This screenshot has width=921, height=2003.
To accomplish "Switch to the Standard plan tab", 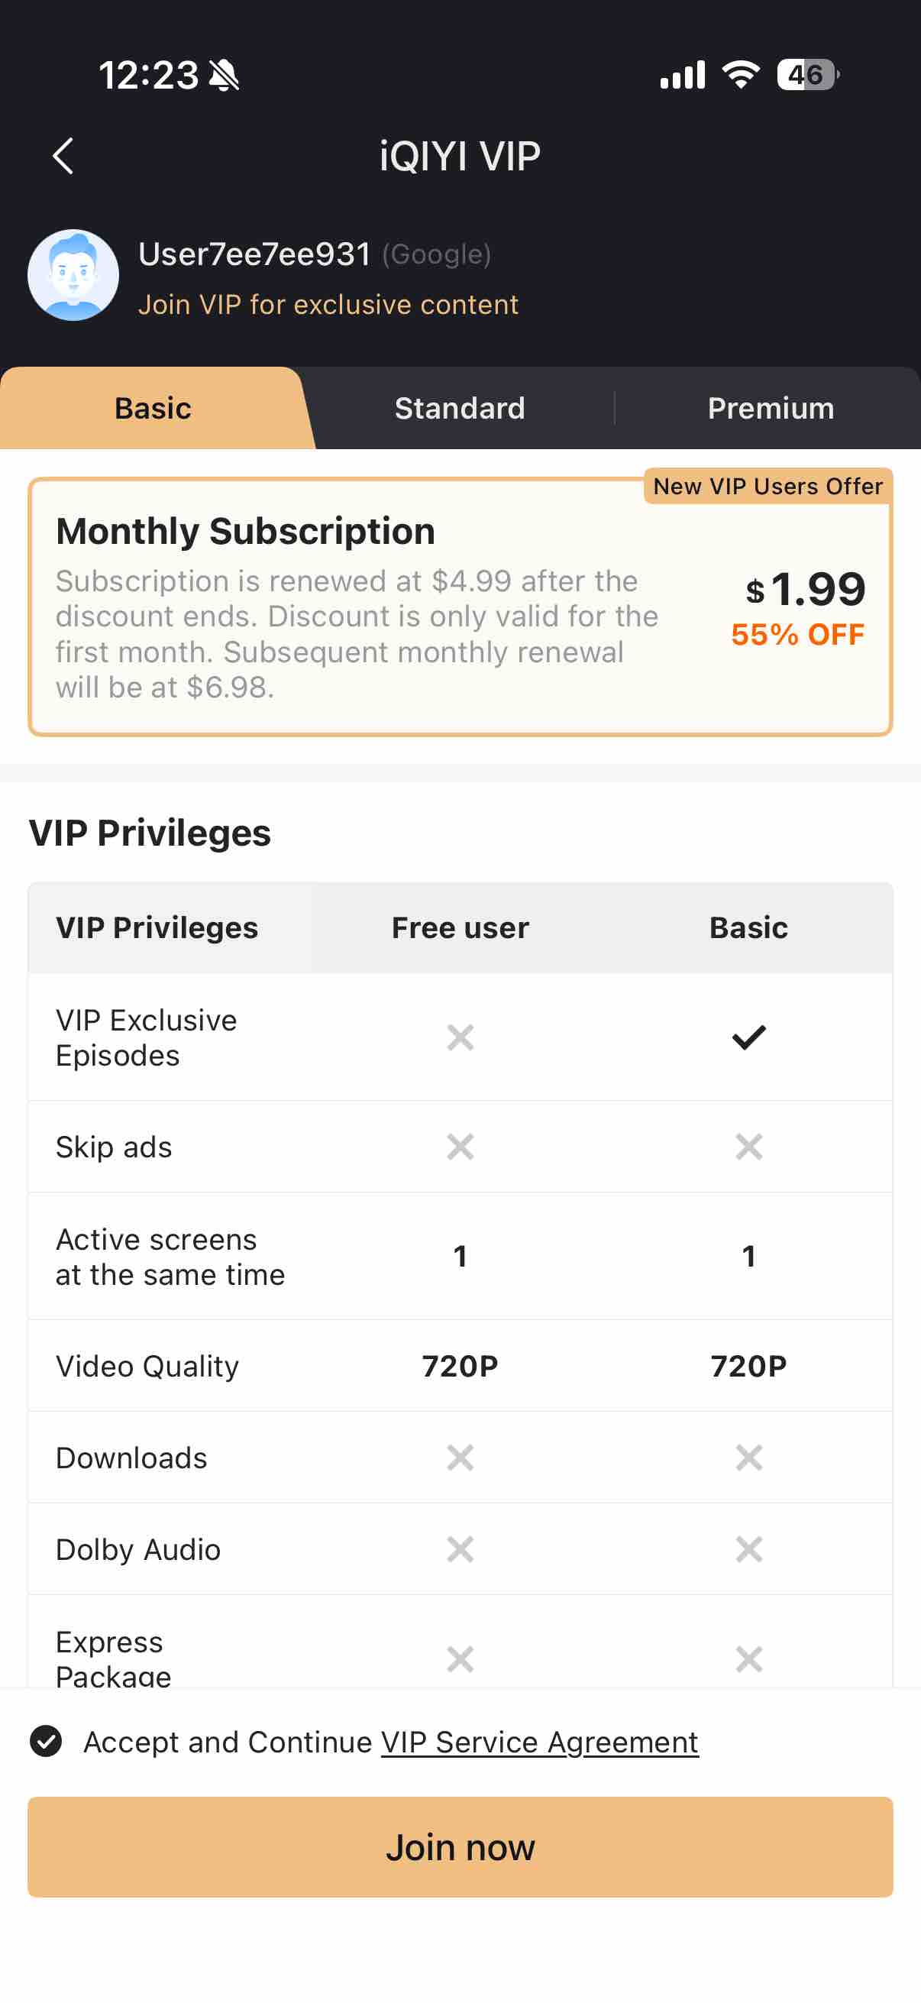I will 460,408.
